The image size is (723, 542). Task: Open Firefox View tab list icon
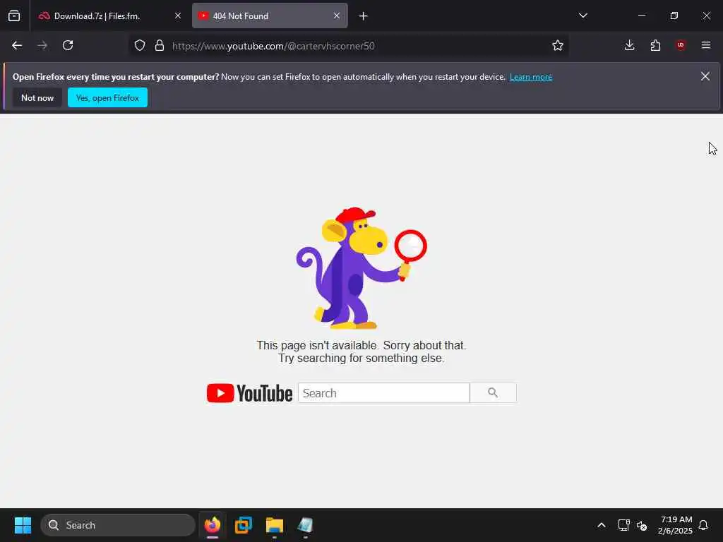(14, 16)
